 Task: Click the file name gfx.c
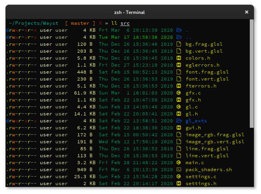tap(193, 93)
